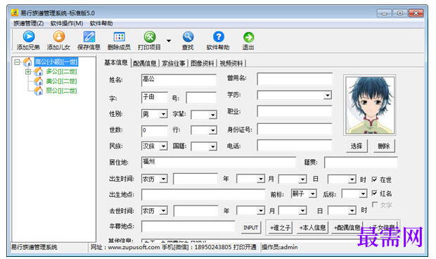Viewport: 436px width, 259px height.
Task: Click the 电话 input field
Action: point(295,146)
